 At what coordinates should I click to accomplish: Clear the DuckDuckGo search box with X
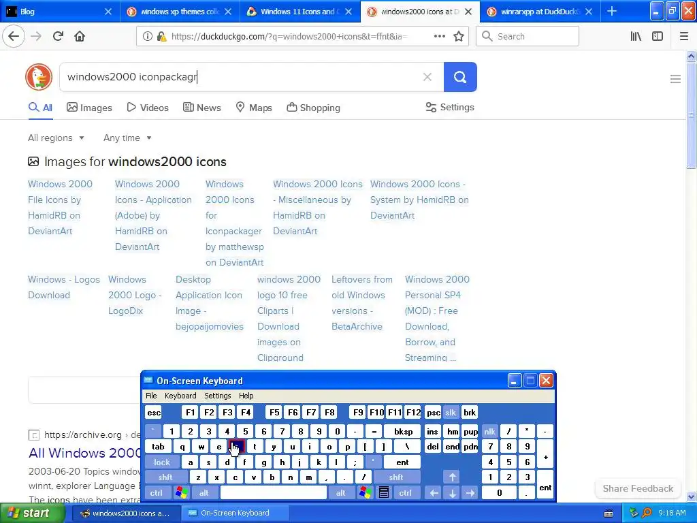(427, 77)
